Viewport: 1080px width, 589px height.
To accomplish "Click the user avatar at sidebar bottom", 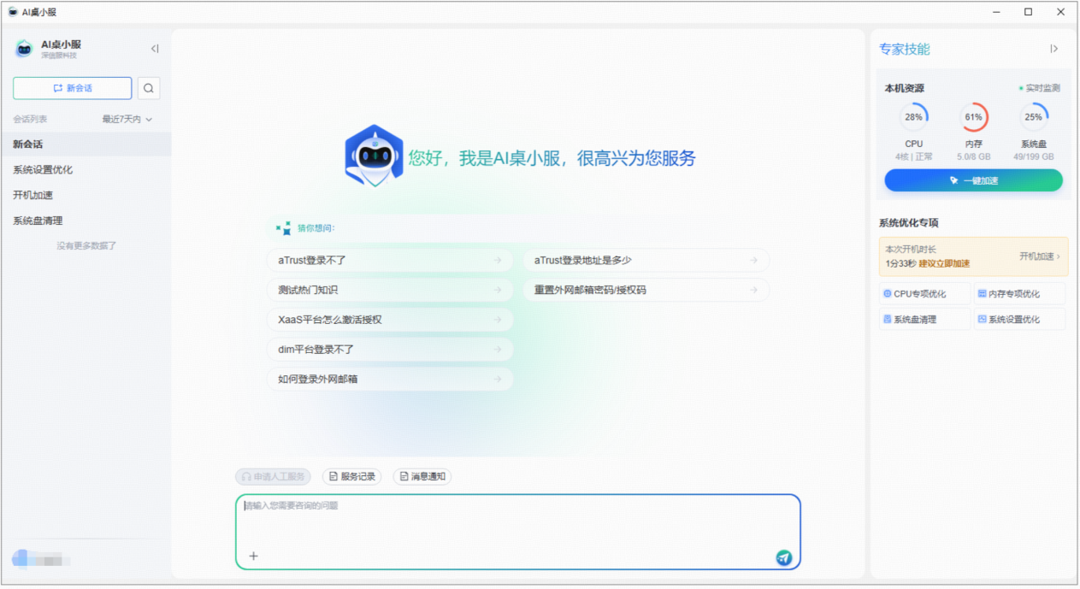I will pos(21,560).
